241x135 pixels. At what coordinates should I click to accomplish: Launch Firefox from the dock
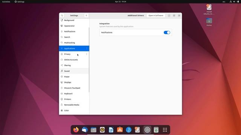(x=76, y=130)
